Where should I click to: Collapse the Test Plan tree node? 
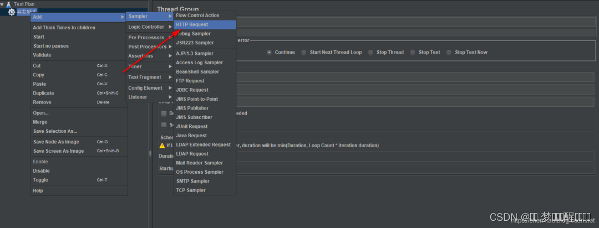point(2,4)
